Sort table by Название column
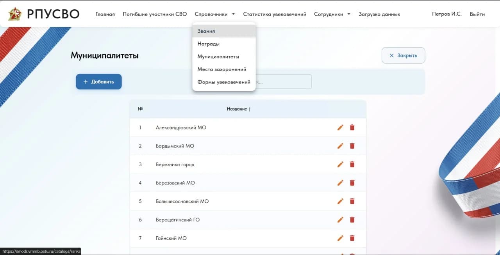This screenshot has width=500, height=255. tap(239, 109)
